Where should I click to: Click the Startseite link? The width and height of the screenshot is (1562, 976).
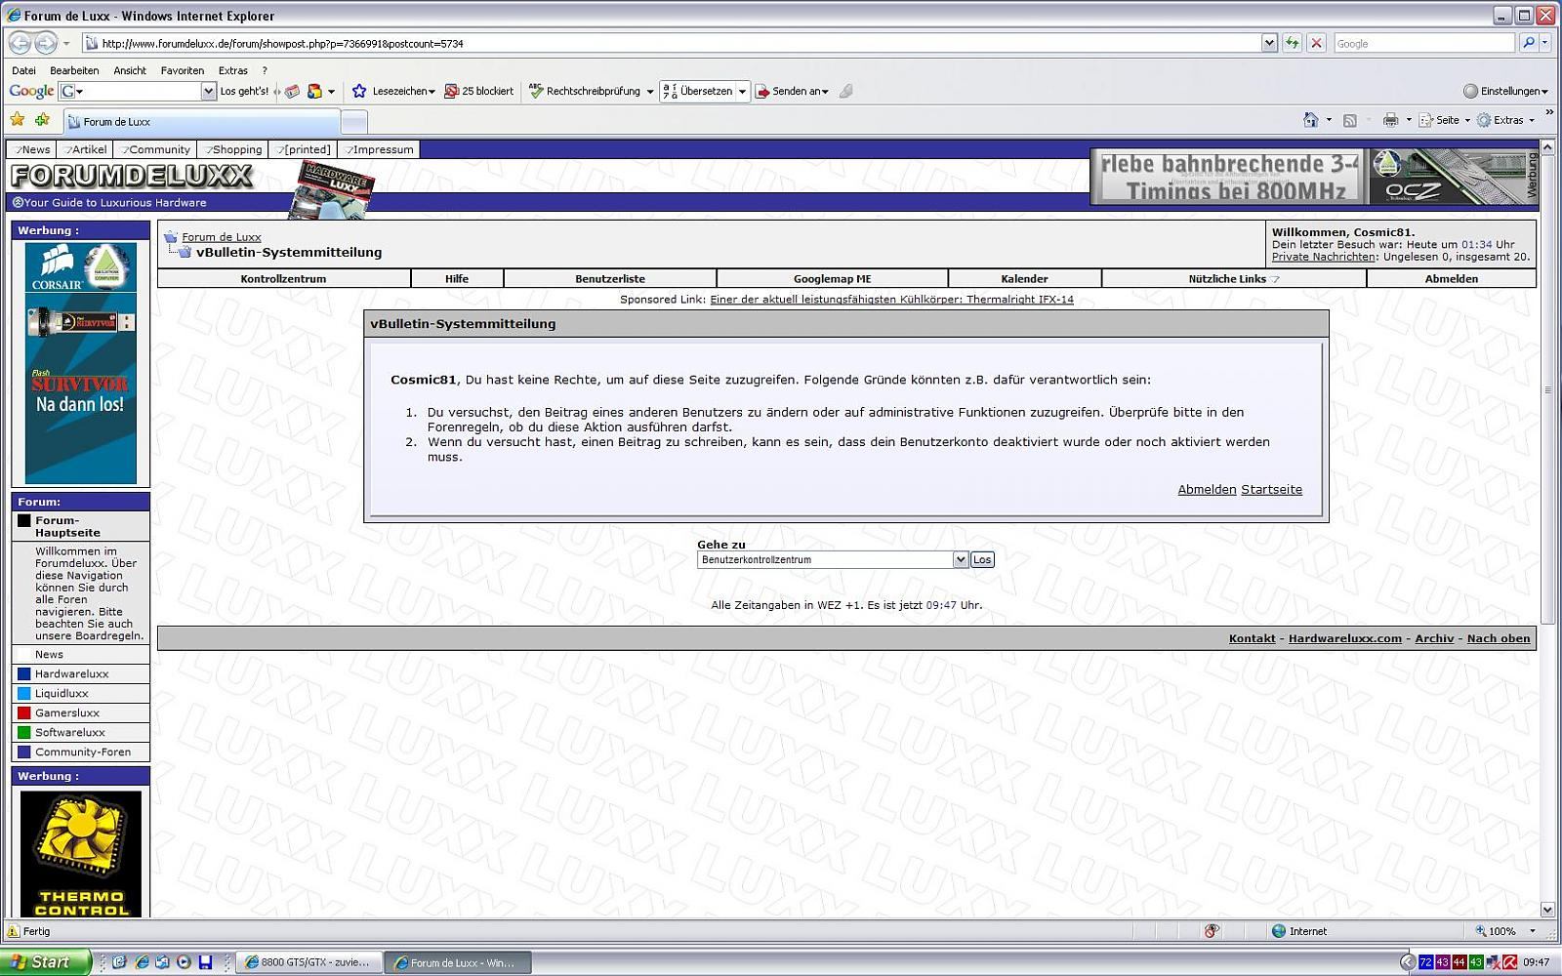point(1271,489)
